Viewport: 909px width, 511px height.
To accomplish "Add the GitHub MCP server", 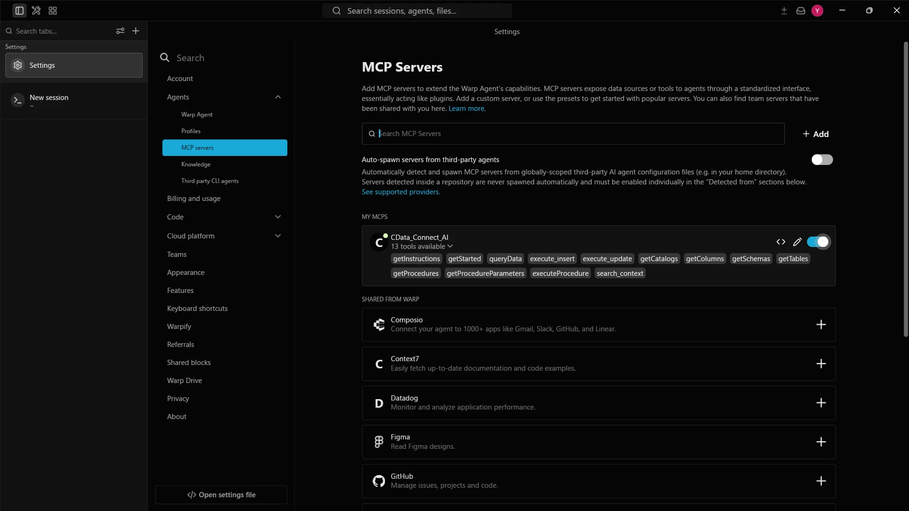I will [821, 481].
